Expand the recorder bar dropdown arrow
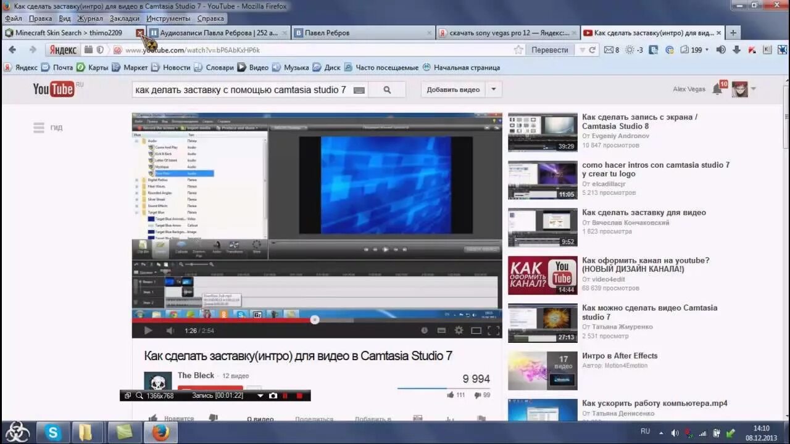This screenshot has width=790, height=444. click(x=260, y=395)
